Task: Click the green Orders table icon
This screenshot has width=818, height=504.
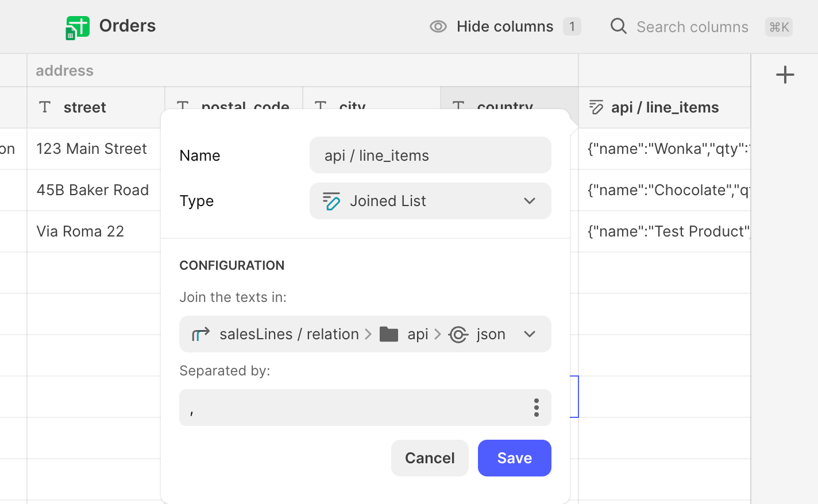Action: click(x=78, y=27)
